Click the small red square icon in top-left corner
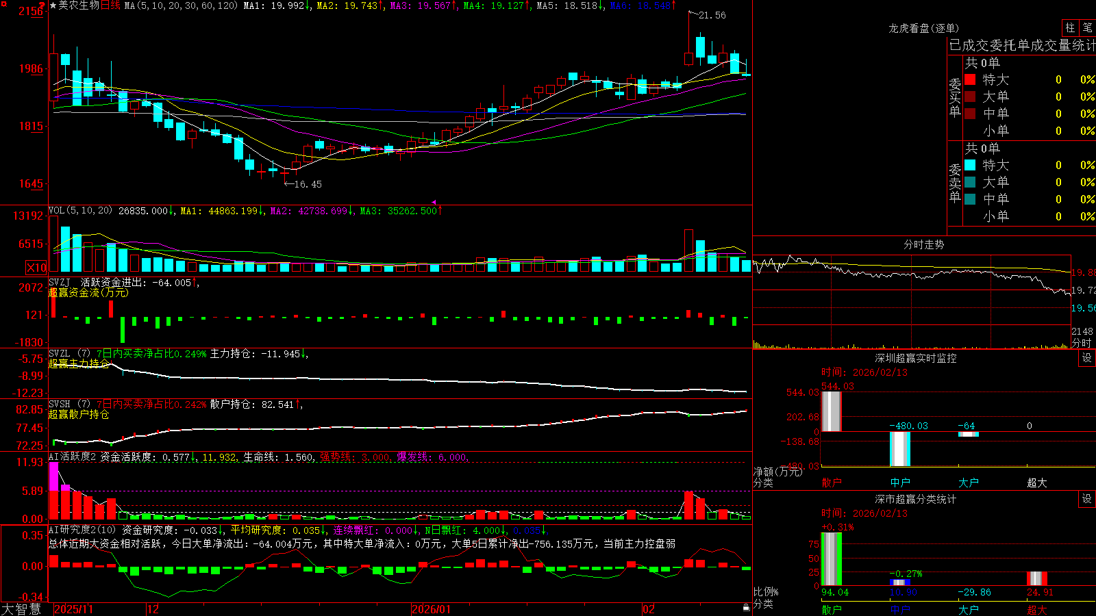Image resolution: width=1096 pixels, height=616 pixels. tap(4, 3)
